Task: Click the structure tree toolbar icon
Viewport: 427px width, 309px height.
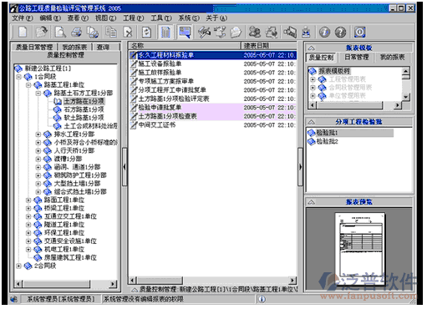Action: click(221, 32)
